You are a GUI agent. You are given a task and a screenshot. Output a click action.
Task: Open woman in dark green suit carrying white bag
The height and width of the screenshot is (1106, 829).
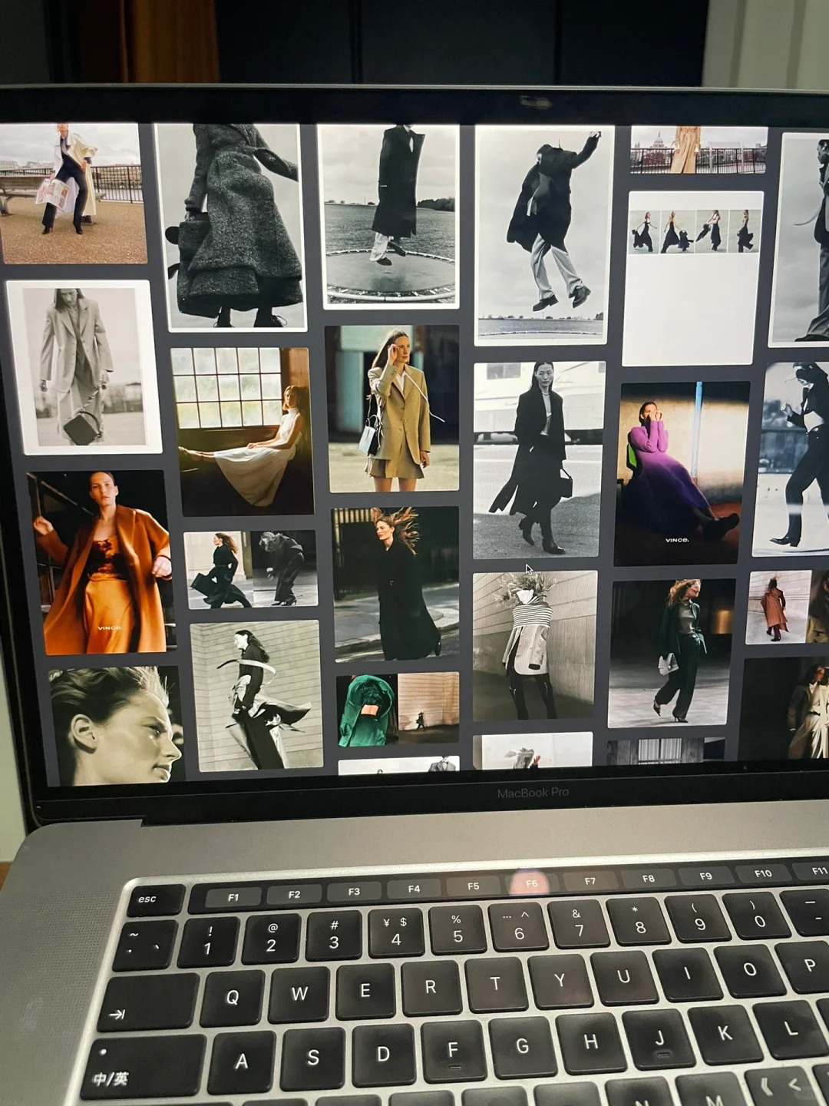672,654
